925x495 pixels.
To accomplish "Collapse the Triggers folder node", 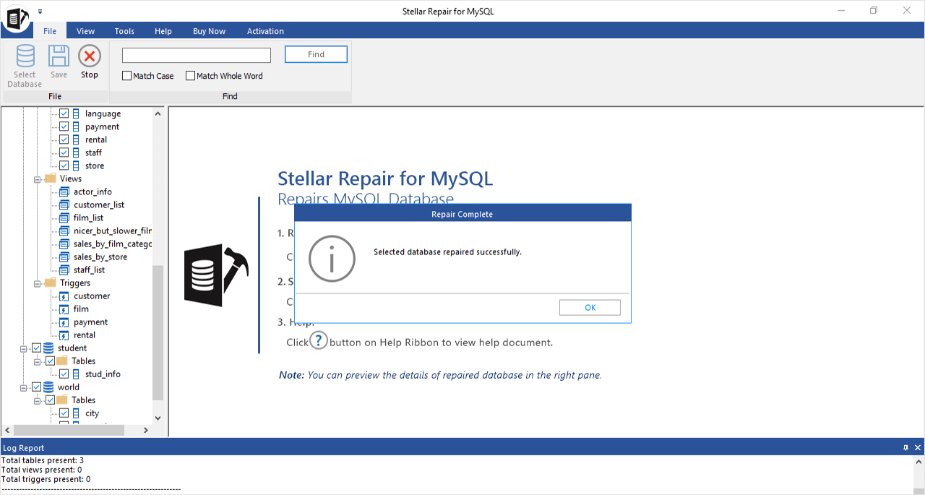I will pos(37,283).
